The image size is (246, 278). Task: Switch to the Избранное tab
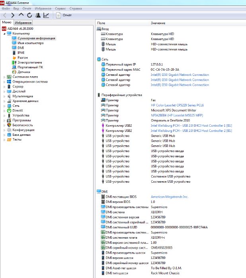point(23,23)
